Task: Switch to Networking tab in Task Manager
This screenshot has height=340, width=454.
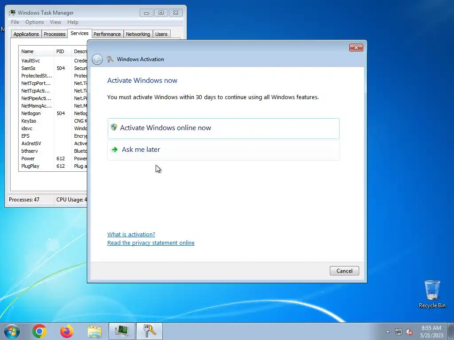Action: [138, 34]
